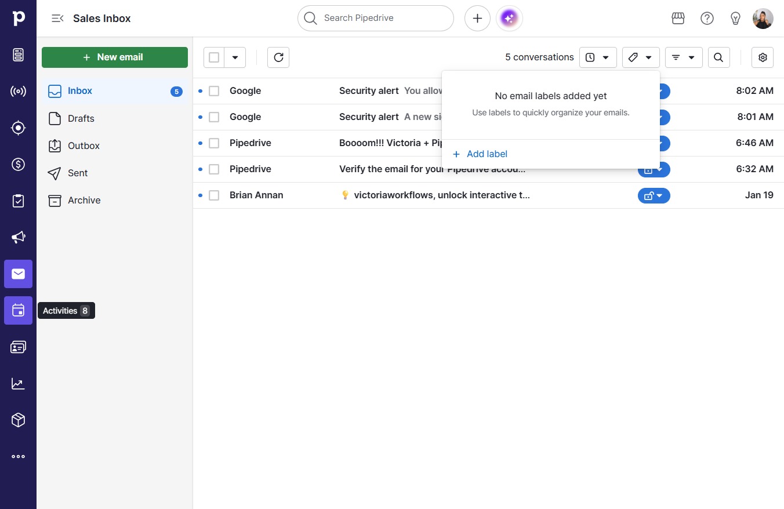Open the Activities calendar icon

tap(18, 311)
